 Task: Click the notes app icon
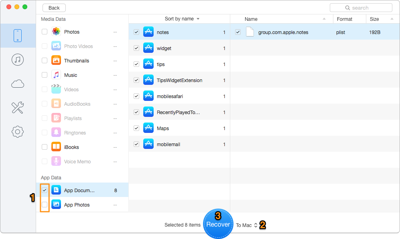click(148, 32)
